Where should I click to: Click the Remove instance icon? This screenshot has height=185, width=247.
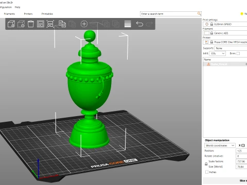[x=94, y=24]
